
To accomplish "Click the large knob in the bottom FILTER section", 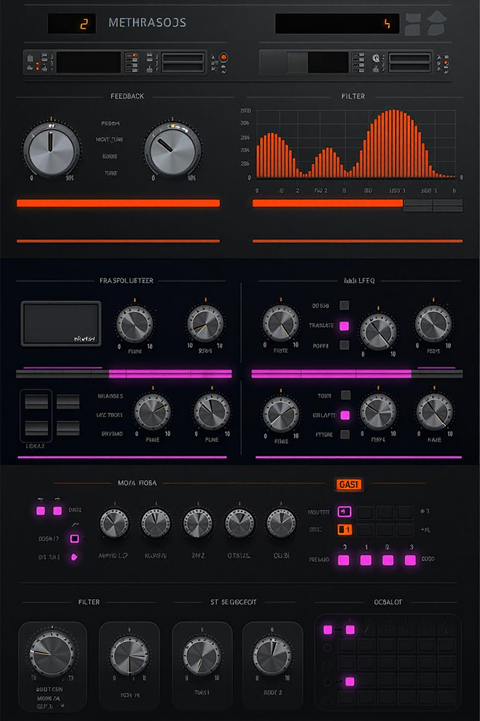I will [x=52, y=653].
